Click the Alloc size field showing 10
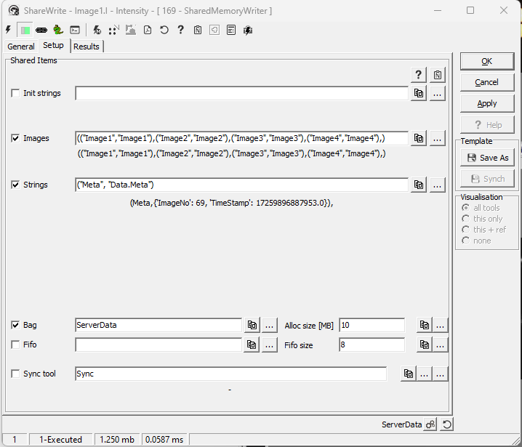 pyautogui.click(x=372, y=325)
